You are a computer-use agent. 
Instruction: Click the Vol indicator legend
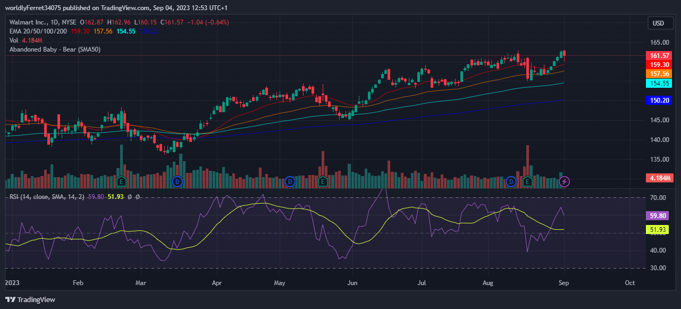14,40
